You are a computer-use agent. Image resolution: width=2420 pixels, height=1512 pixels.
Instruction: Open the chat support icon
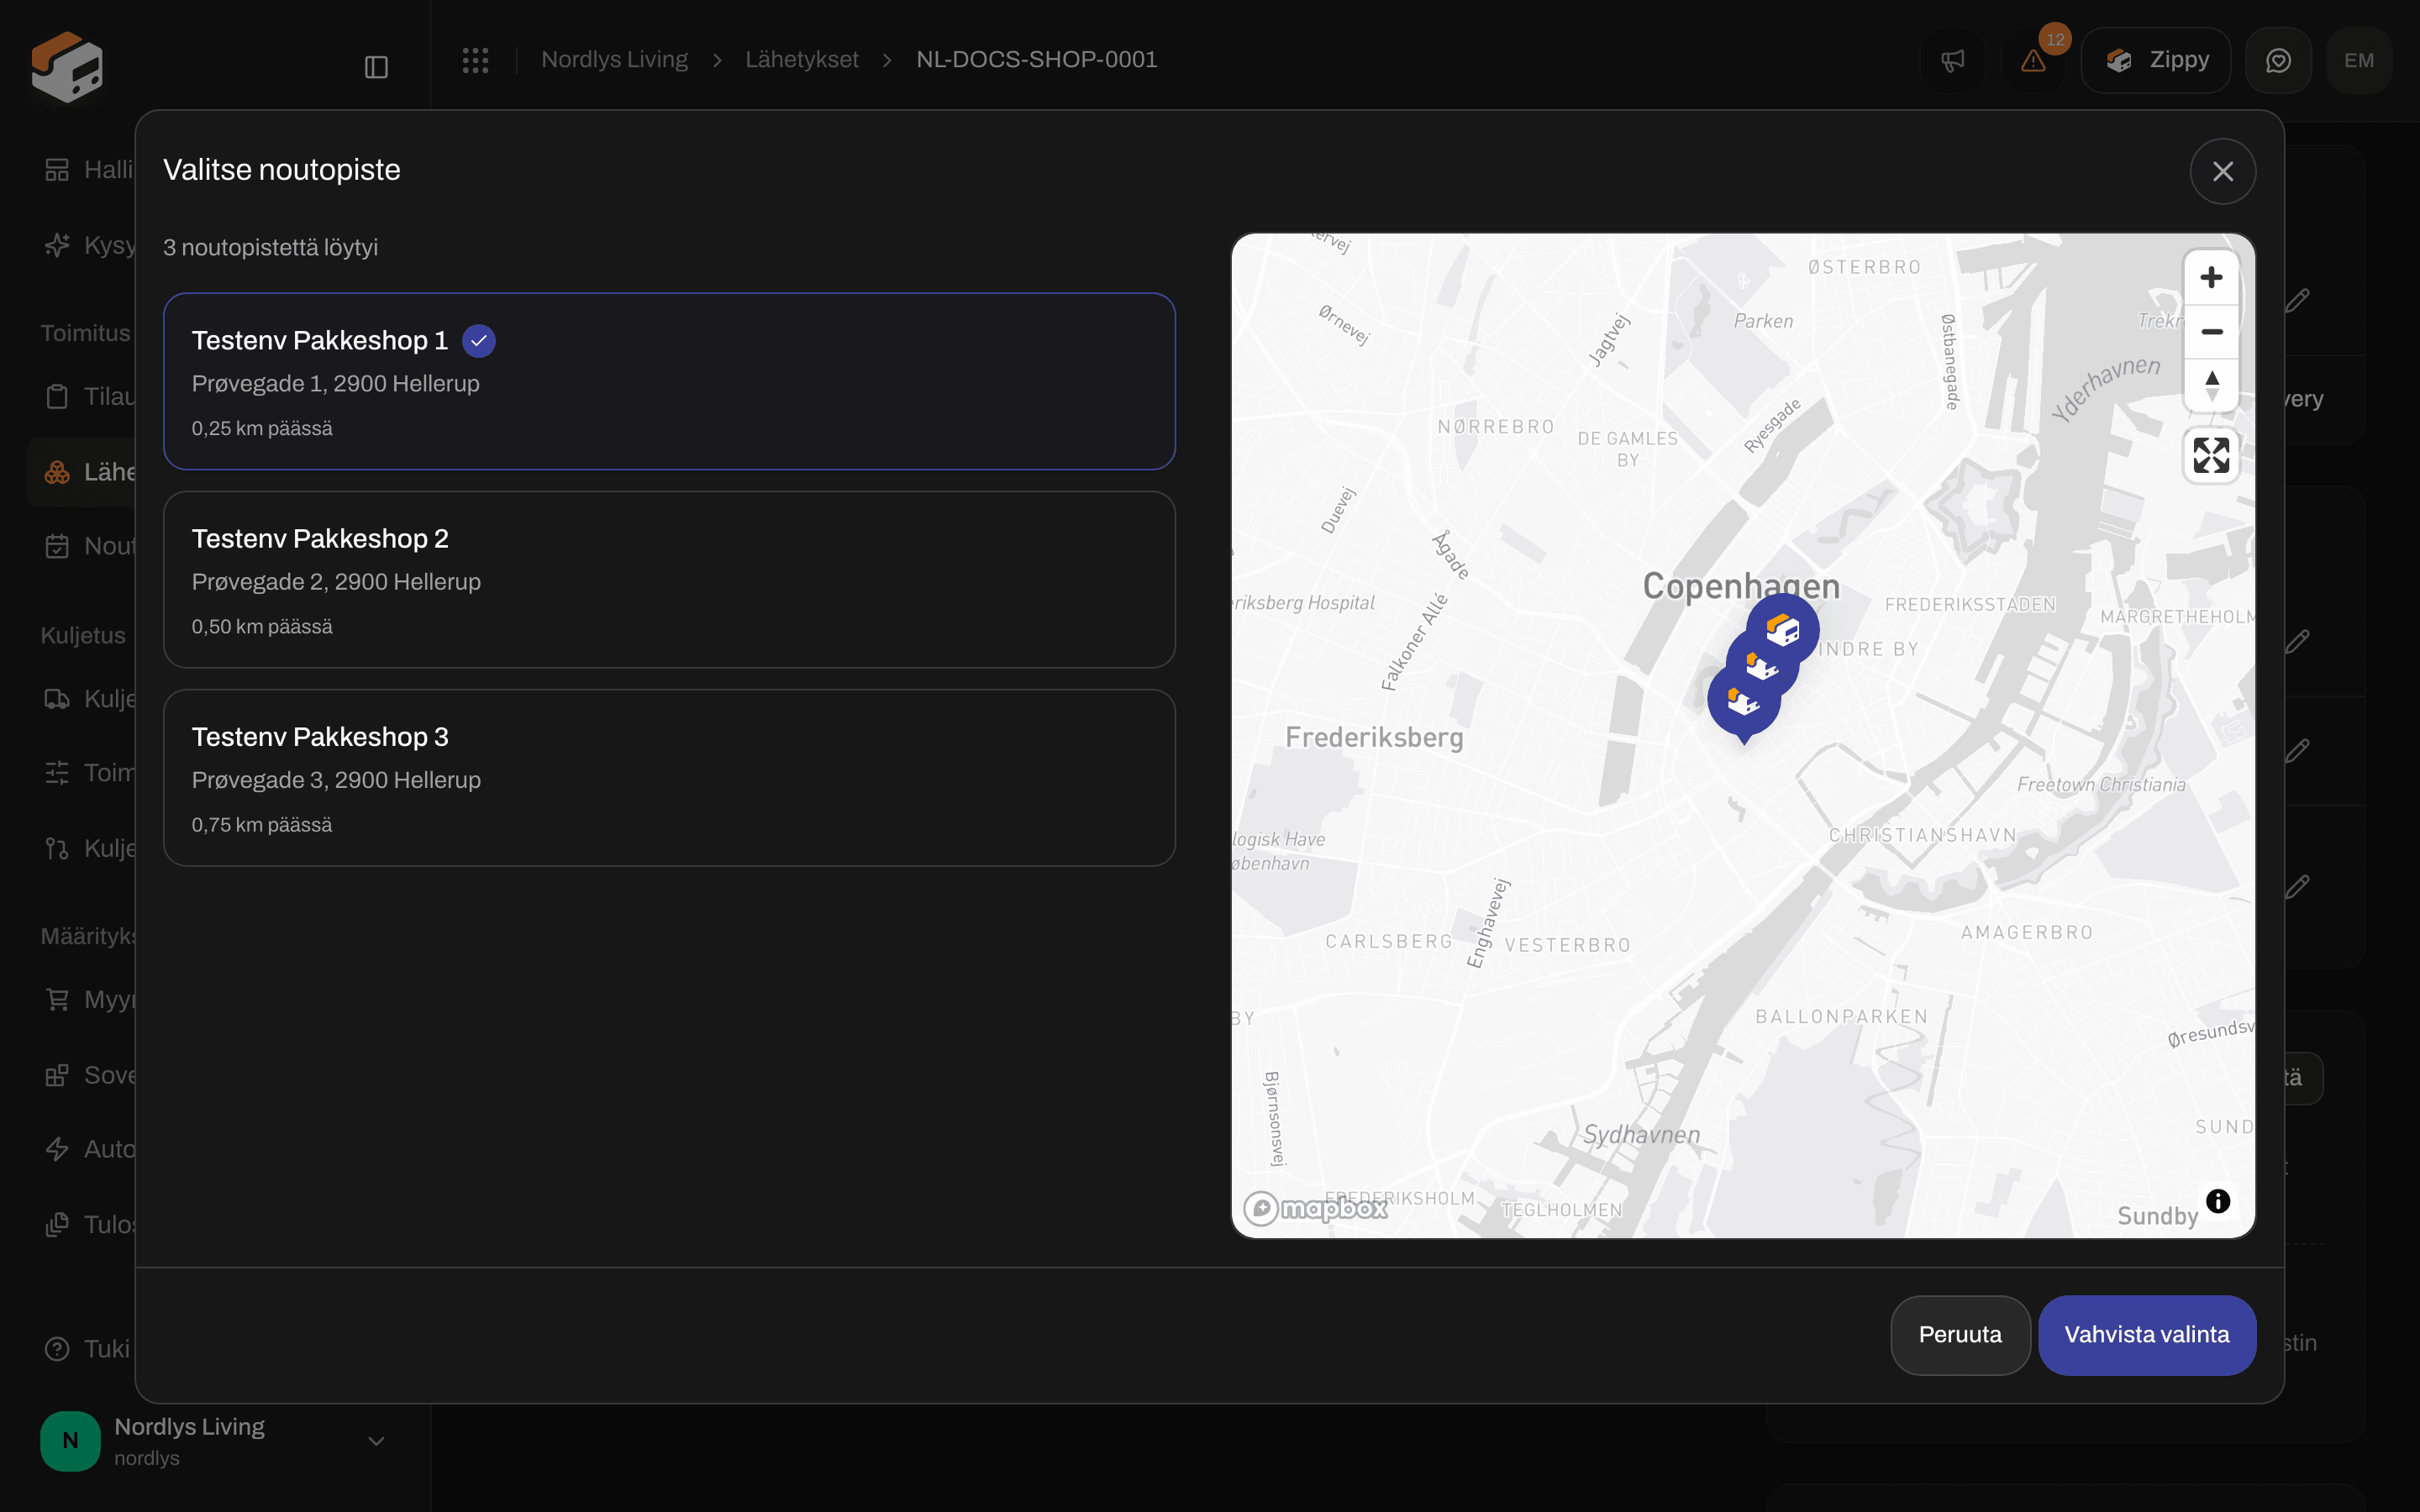coord(2278,61)
